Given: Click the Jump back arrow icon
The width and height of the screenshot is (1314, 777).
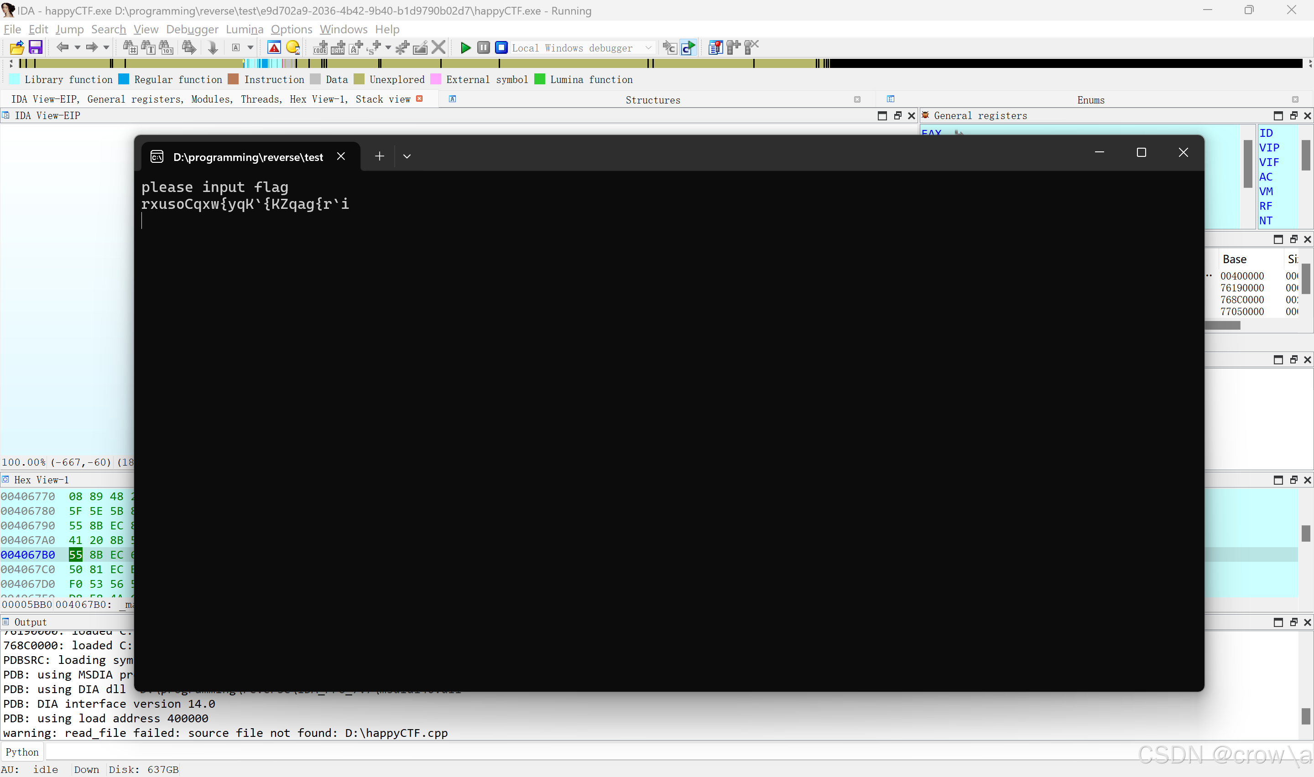Looking at the screenshot, I should [63, 47].
